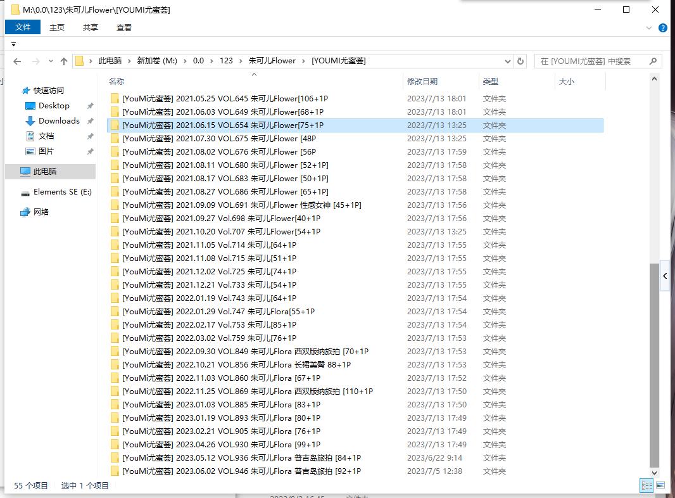Switch to large icons view button
The width and height of the screenshot is (675, 498).
(660, 486)
